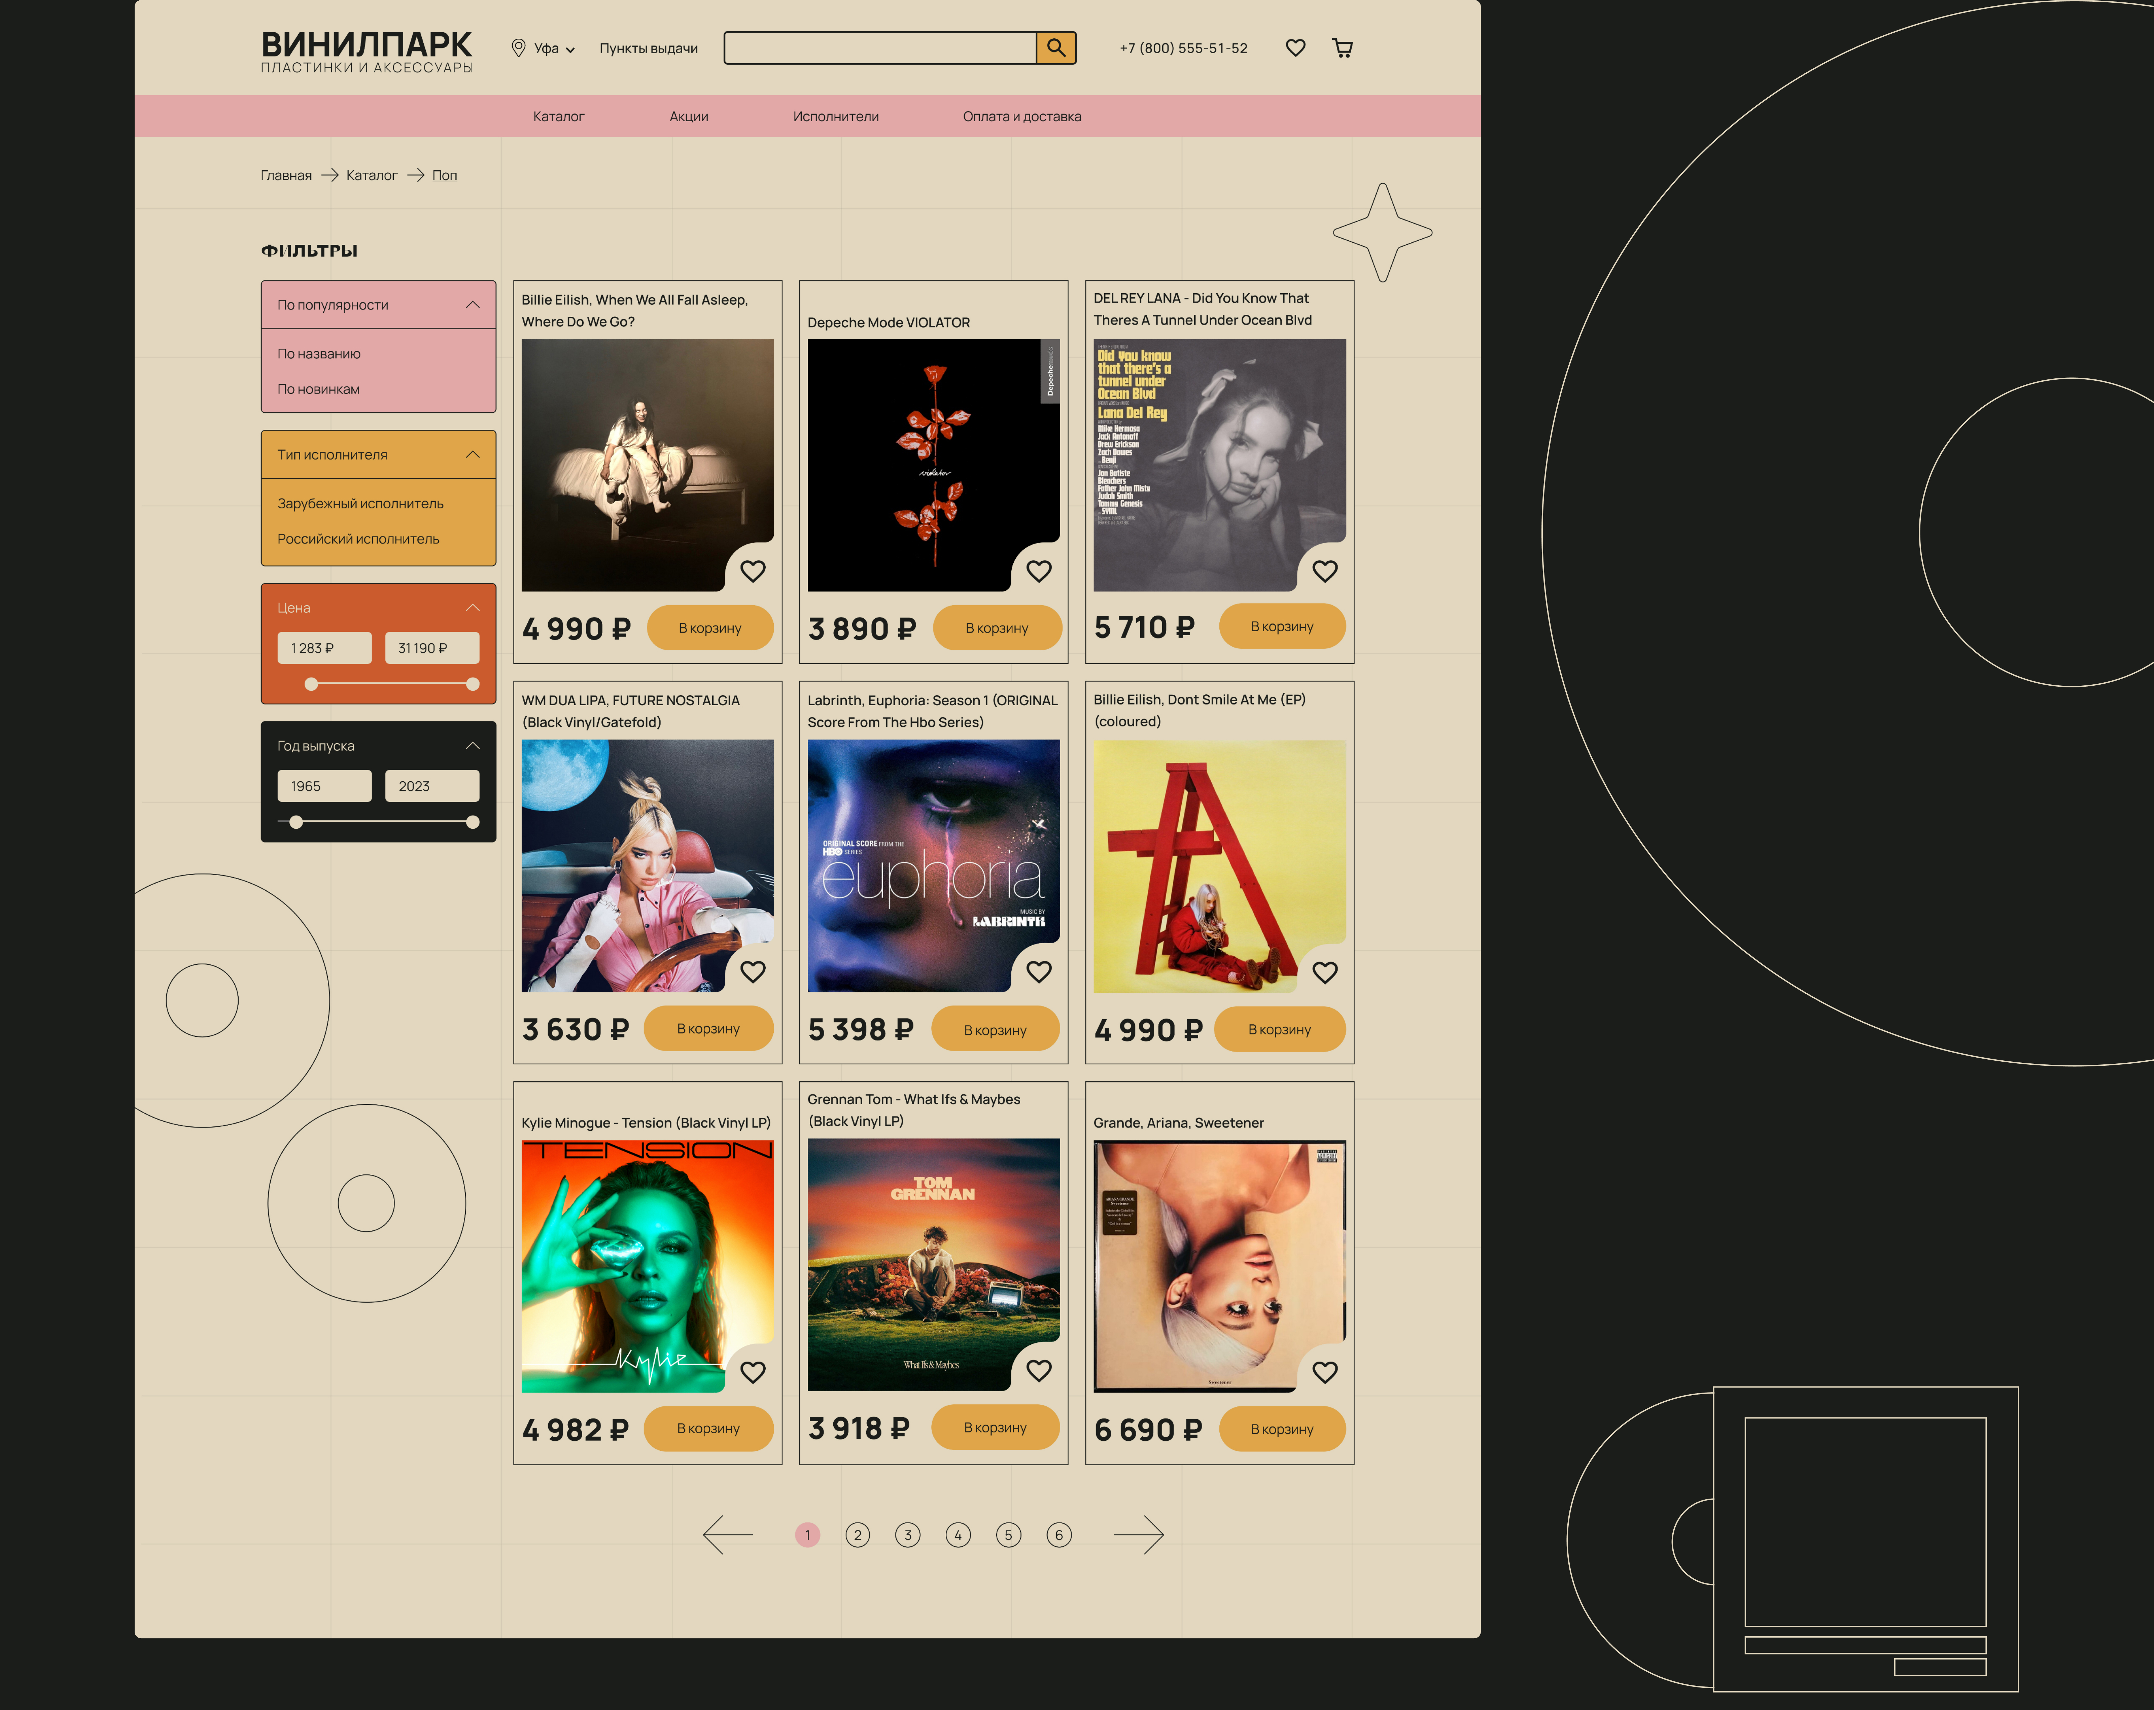Click the Пункты выдачи link
The width and height of the screenshot is (2154, 1710).
[649, 48]
